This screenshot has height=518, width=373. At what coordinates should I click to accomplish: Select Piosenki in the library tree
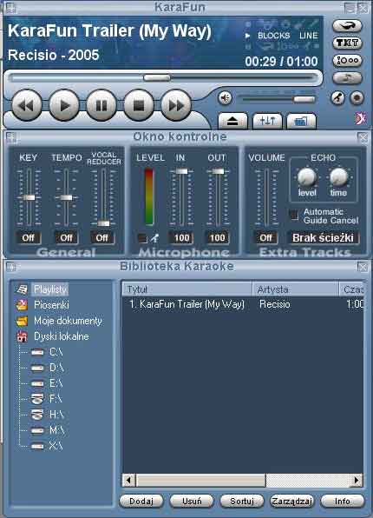coord(51,305)
